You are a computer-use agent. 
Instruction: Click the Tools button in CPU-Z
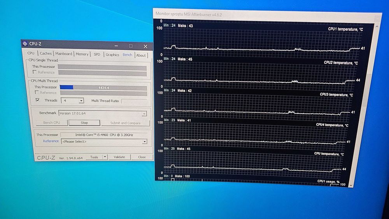click(94, 157)
